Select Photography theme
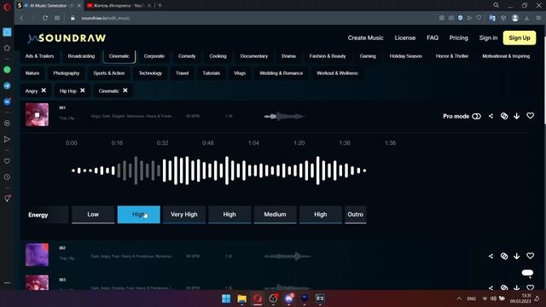Viewport: 546px width, 307px height. click(67, 73)
